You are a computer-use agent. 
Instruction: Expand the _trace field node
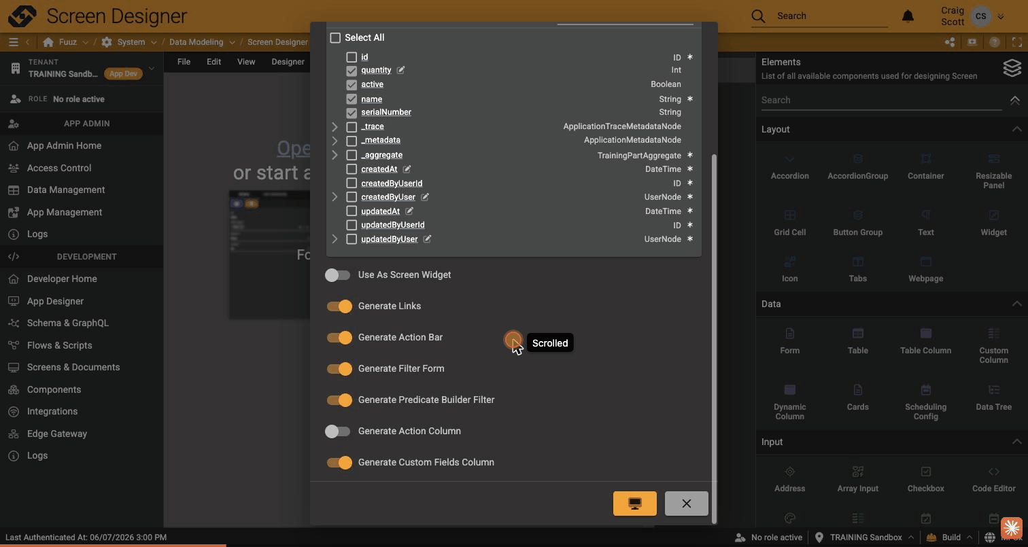335,126
